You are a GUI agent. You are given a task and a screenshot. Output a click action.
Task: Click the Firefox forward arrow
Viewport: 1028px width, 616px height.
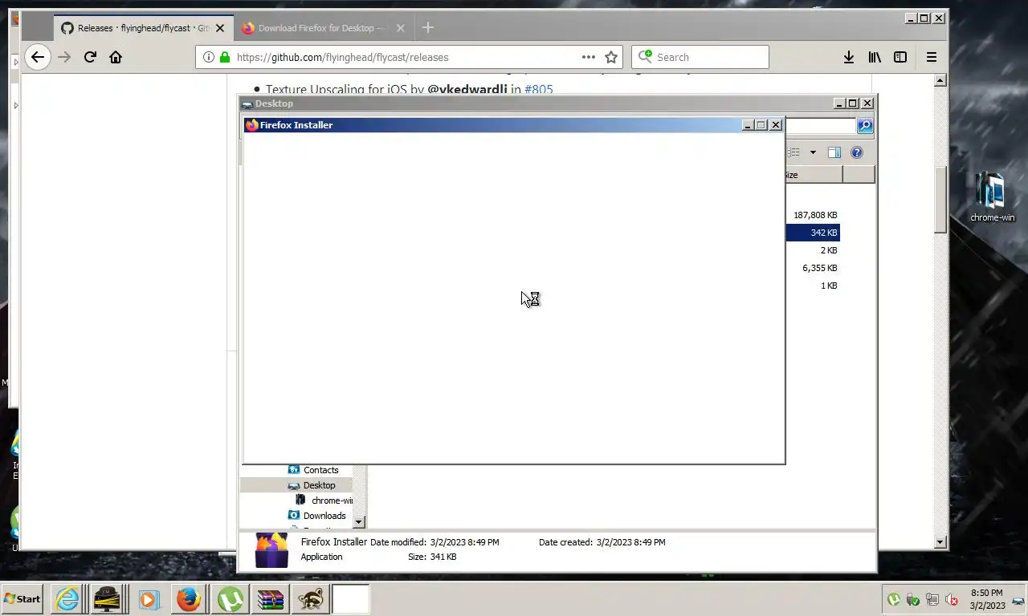pos(64,57)
